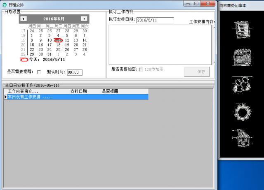Click the 工作内容简介 column header
This screenshot has height=190, width=264.
[23, 91]
